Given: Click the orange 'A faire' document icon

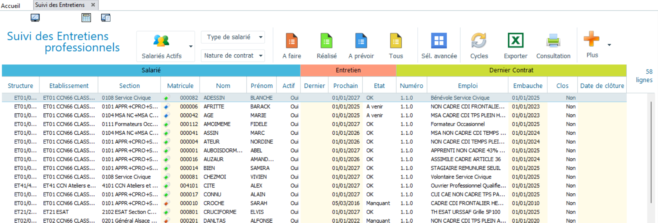Looking at the screenshot, I should (x=291, y=41).
